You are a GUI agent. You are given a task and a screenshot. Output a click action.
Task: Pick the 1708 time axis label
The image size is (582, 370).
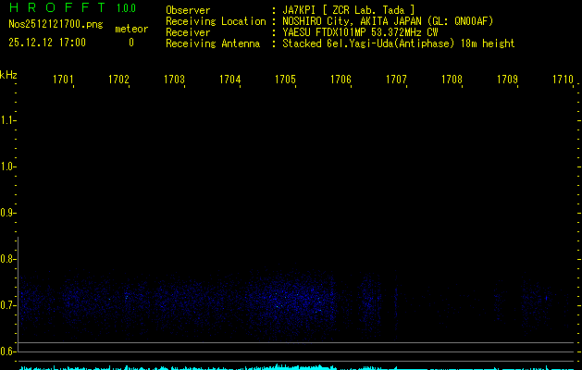[x=452, y=80]
